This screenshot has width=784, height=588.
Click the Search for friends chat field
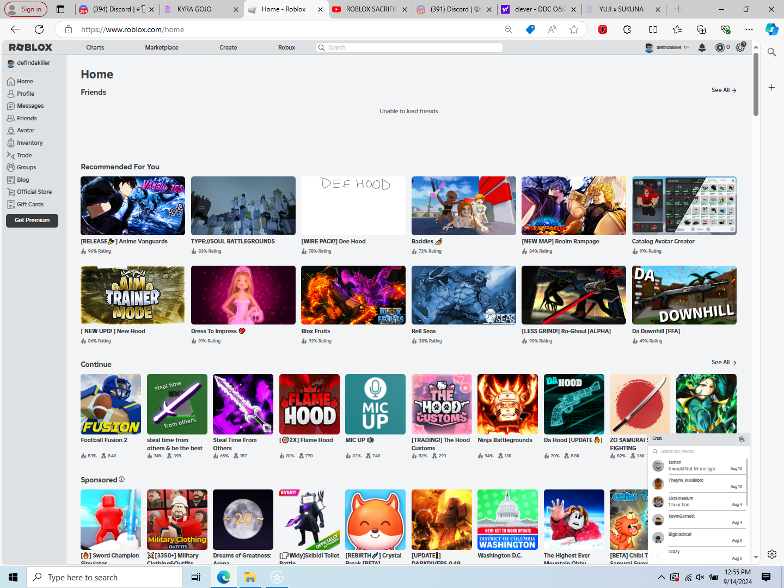(x=699, y=451)
